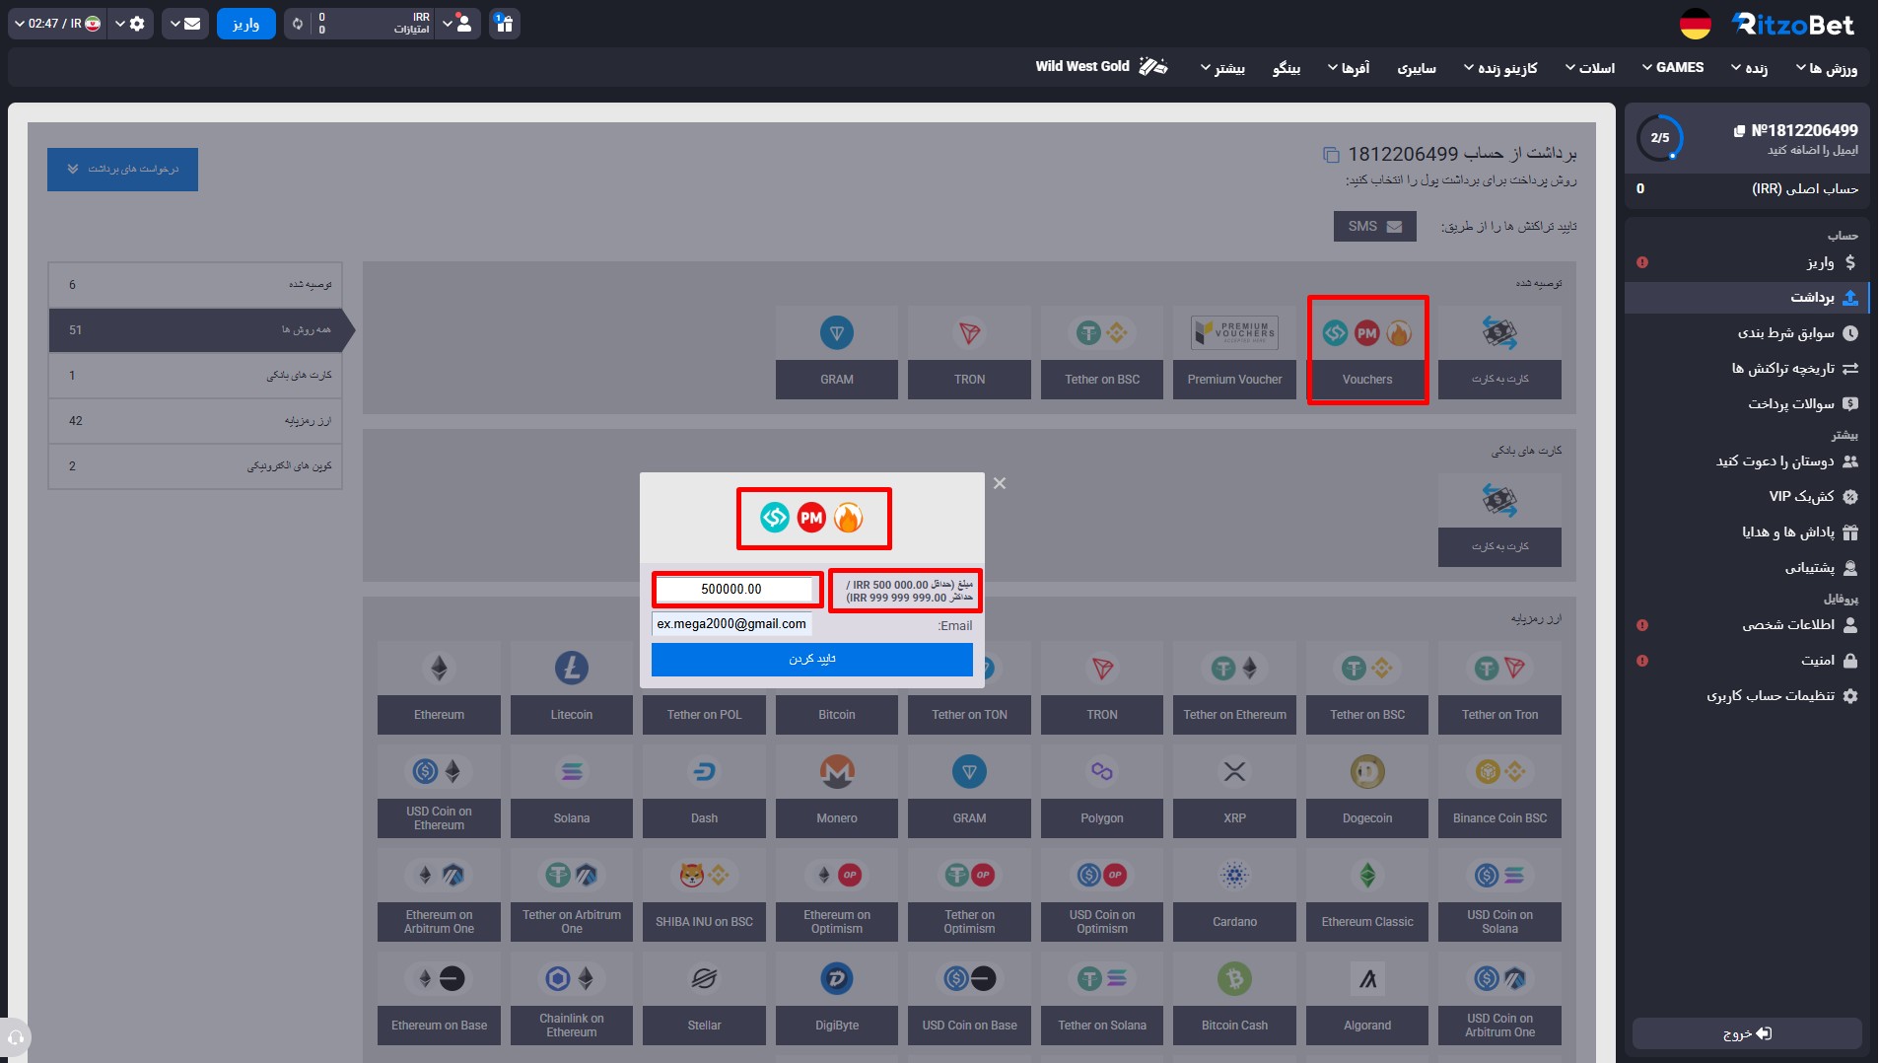Pick the Polygon crypto option

point(1102,791)
